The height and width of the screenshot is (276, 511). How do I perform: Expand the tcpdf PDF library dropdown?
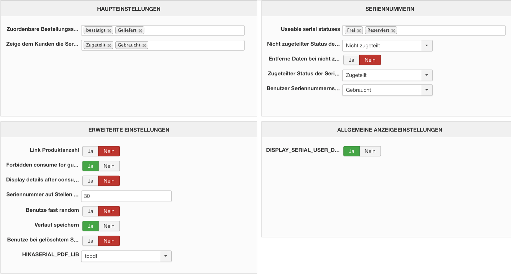pos(166,256)
